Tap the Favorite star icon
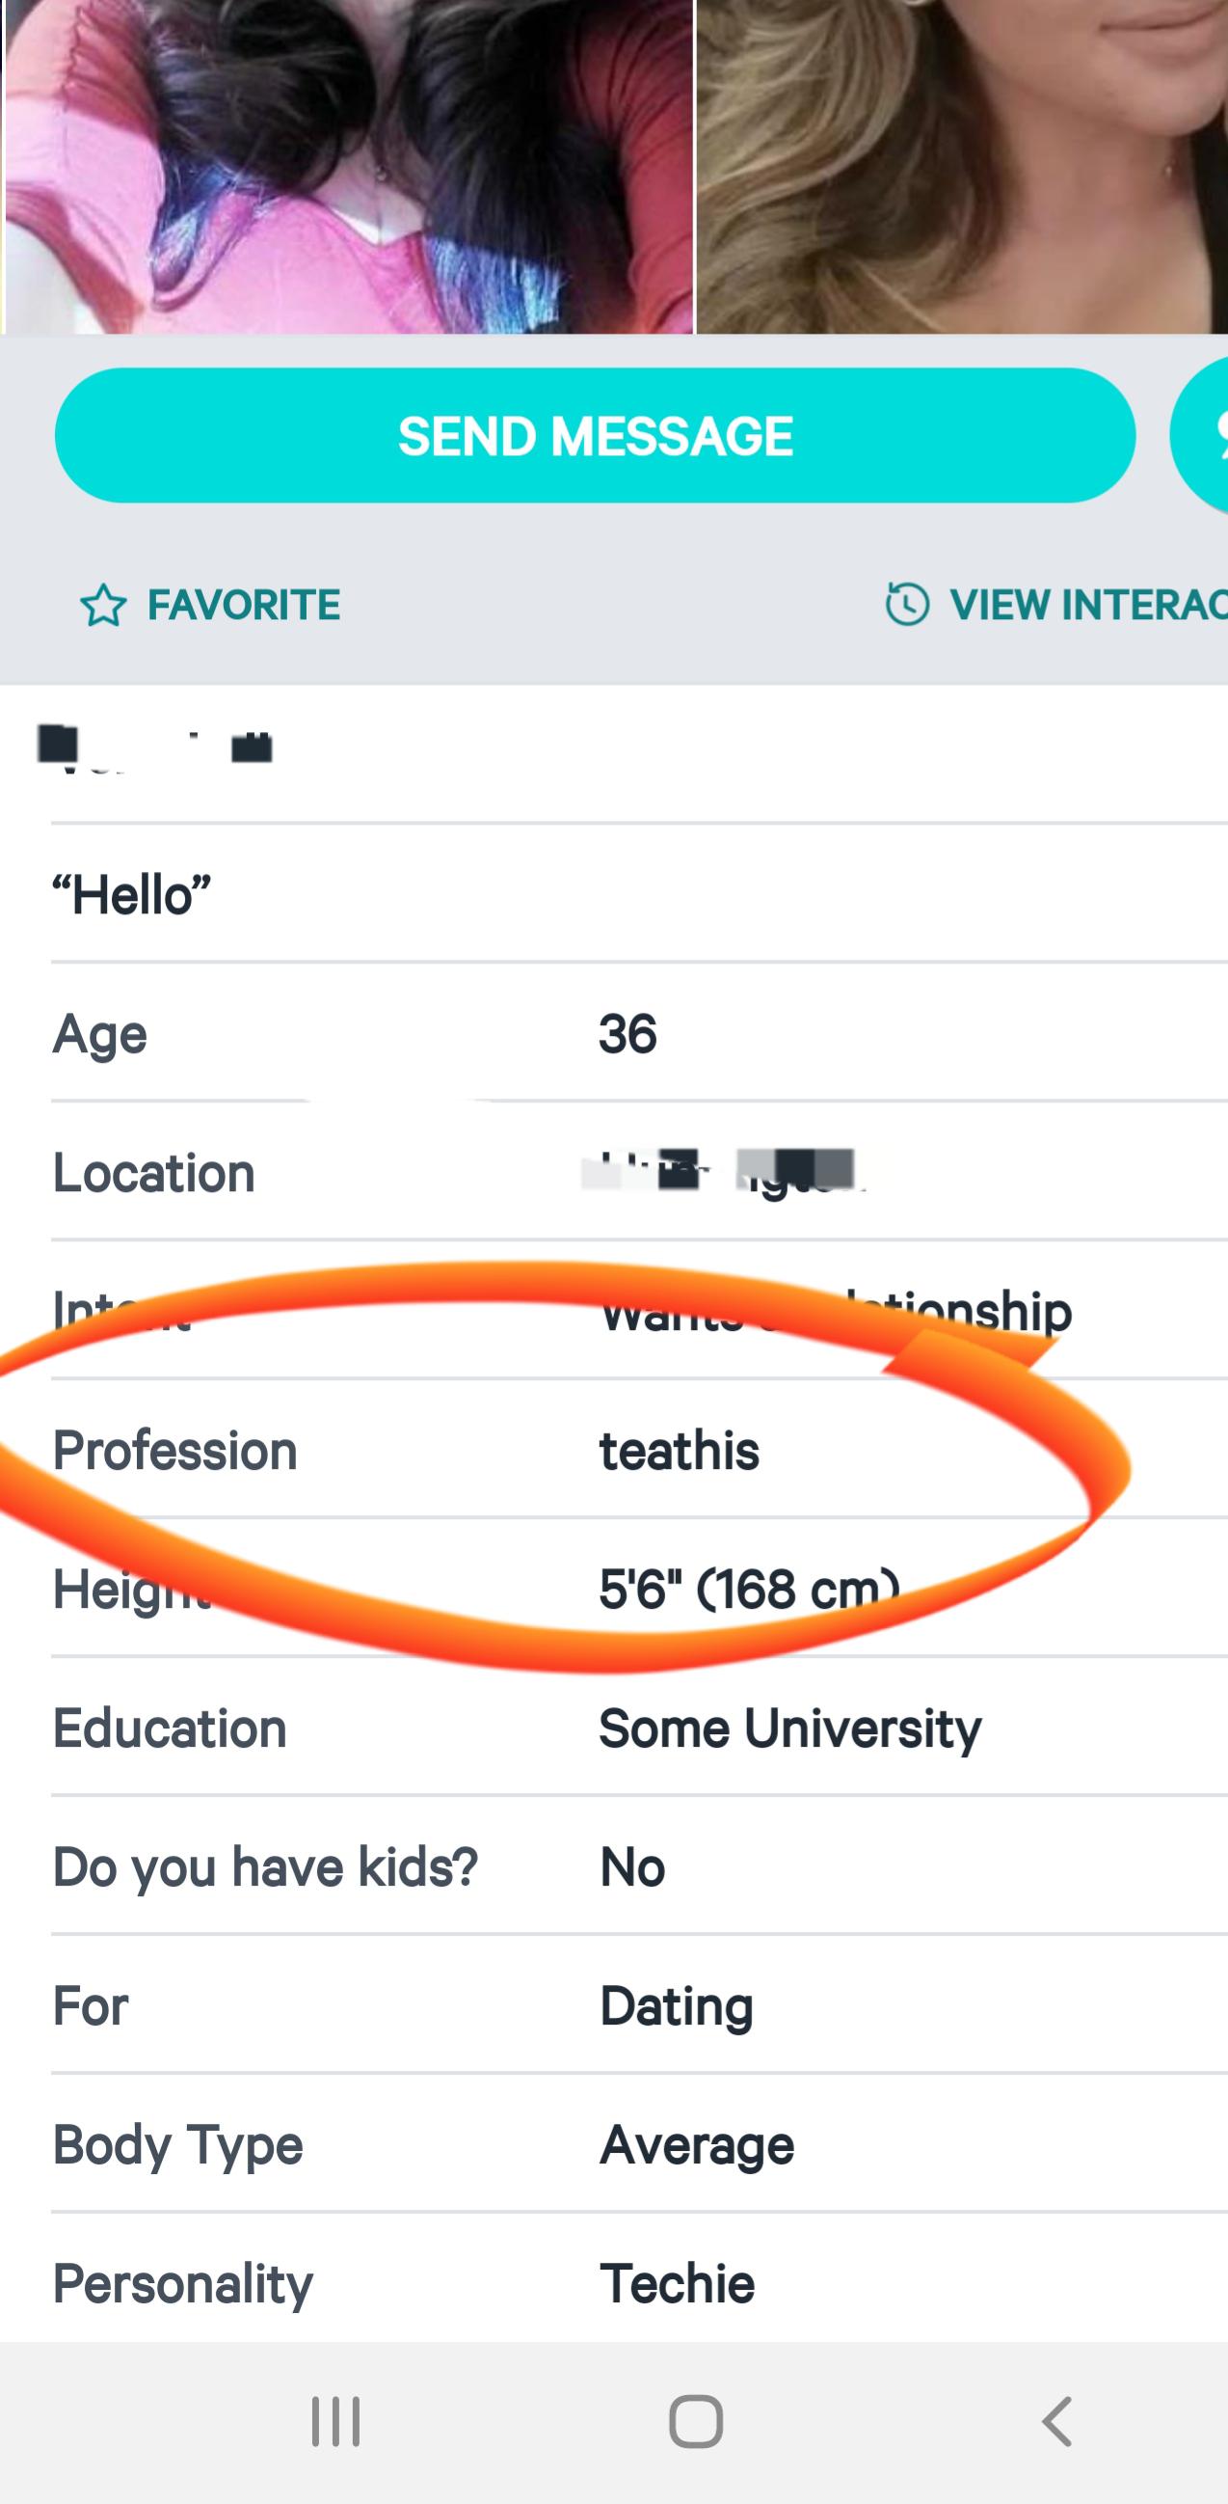This screenshot has width=1228, height=2504. (103, 606)
